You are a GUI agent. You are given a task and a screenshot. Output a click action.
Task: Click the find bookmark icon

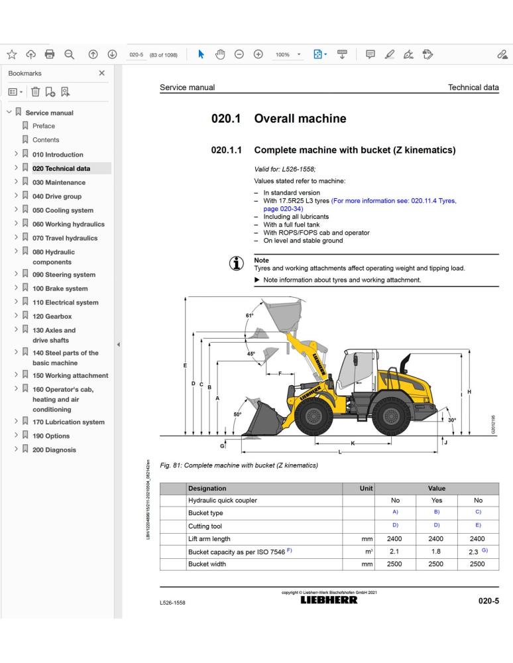point(65,91)
